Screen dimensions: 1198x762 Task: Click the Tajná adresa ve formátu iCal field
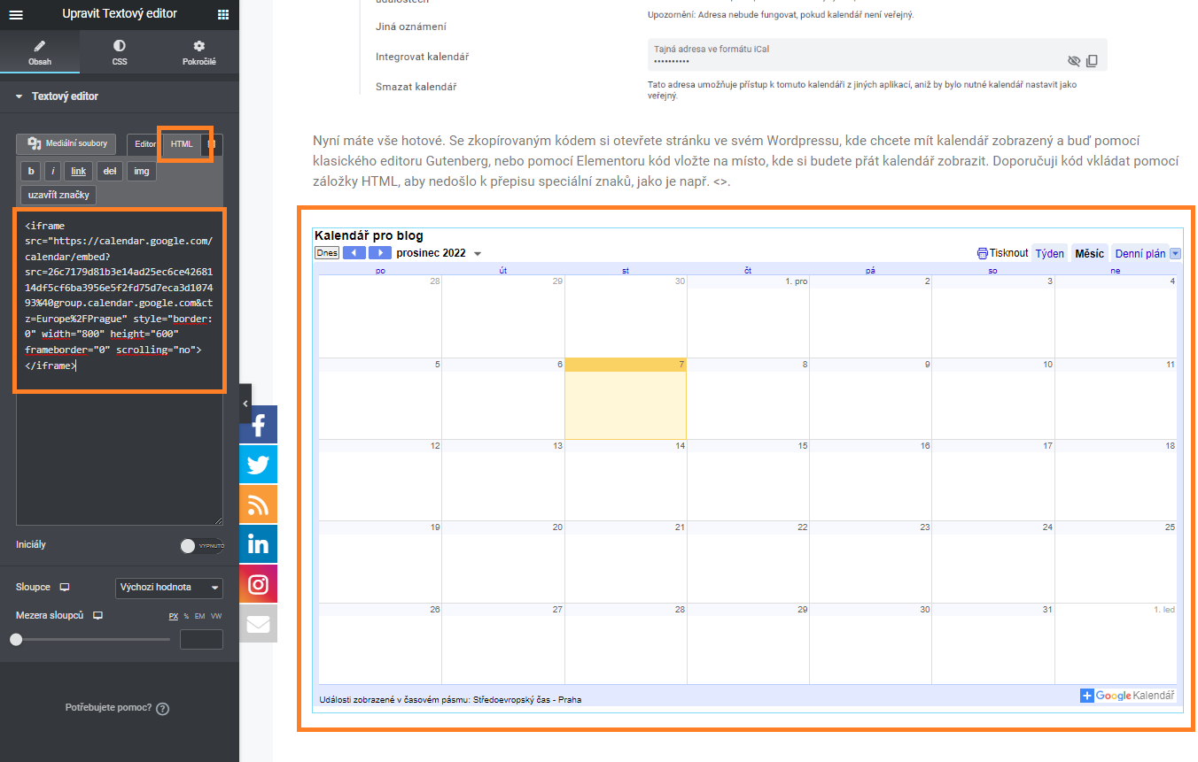pos(877,55)
